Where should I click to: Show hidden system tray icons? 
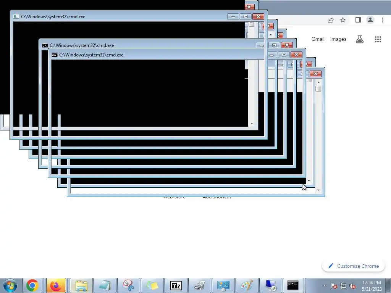325,286
